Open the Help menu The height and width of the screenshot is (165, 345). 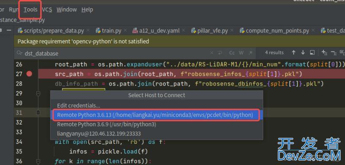pyautogui.click(x=87, y=10)
